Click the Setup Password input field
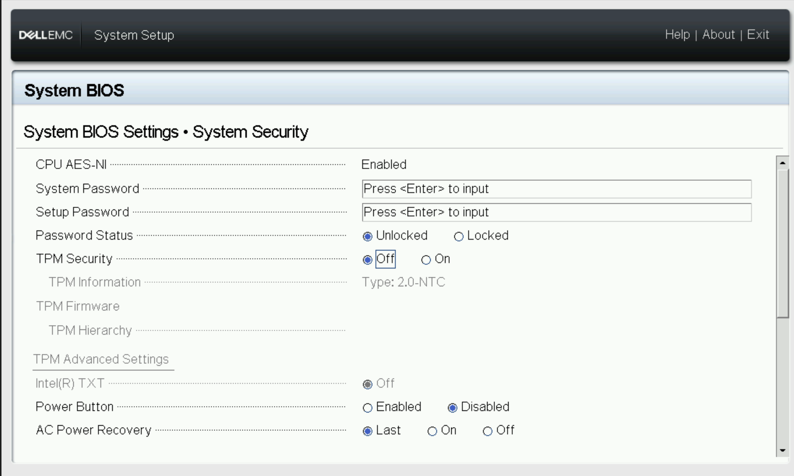794x476 pixels. click(557, 212)
